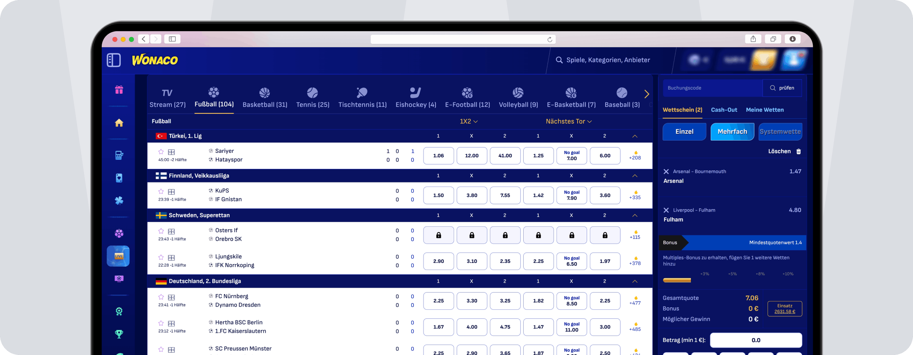Remove Liverpool - Fulham bet with X
The image size is (913, 355).
(666, 210)
